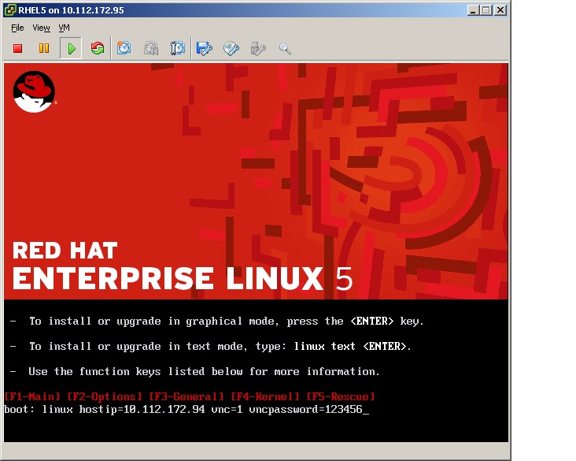
Task: Click the red Power Off button
Action: [x=17, y=48]
